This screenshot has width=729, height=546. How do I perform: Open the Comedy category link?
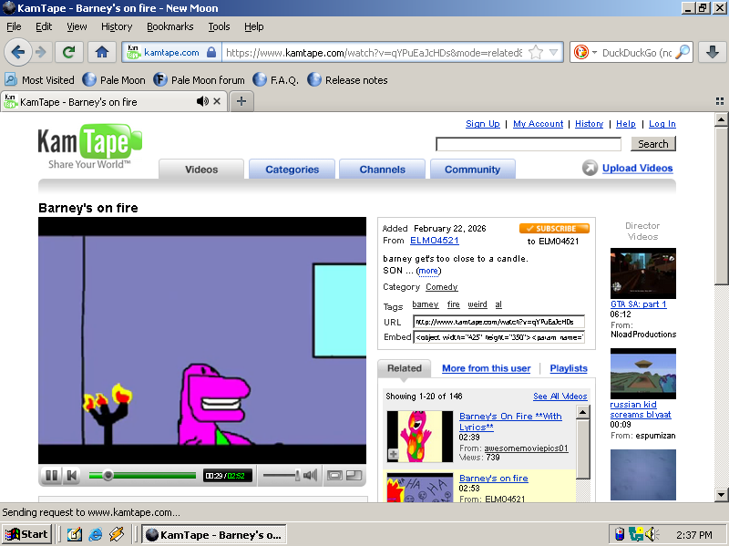tap(442, 287)
